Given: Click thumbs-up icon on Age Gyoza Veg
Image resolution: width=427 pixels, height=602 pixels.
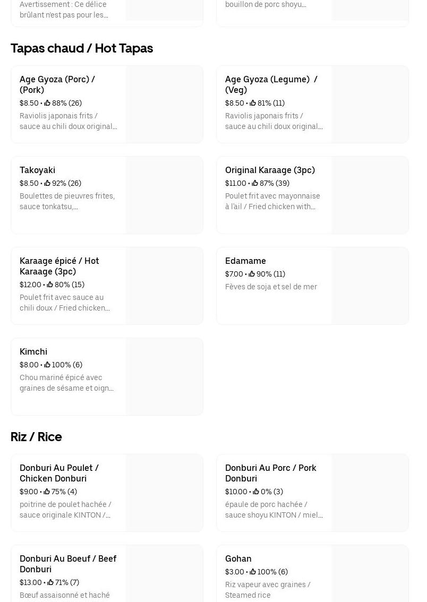Looking at the screenshot, I should tap(253, 103).
